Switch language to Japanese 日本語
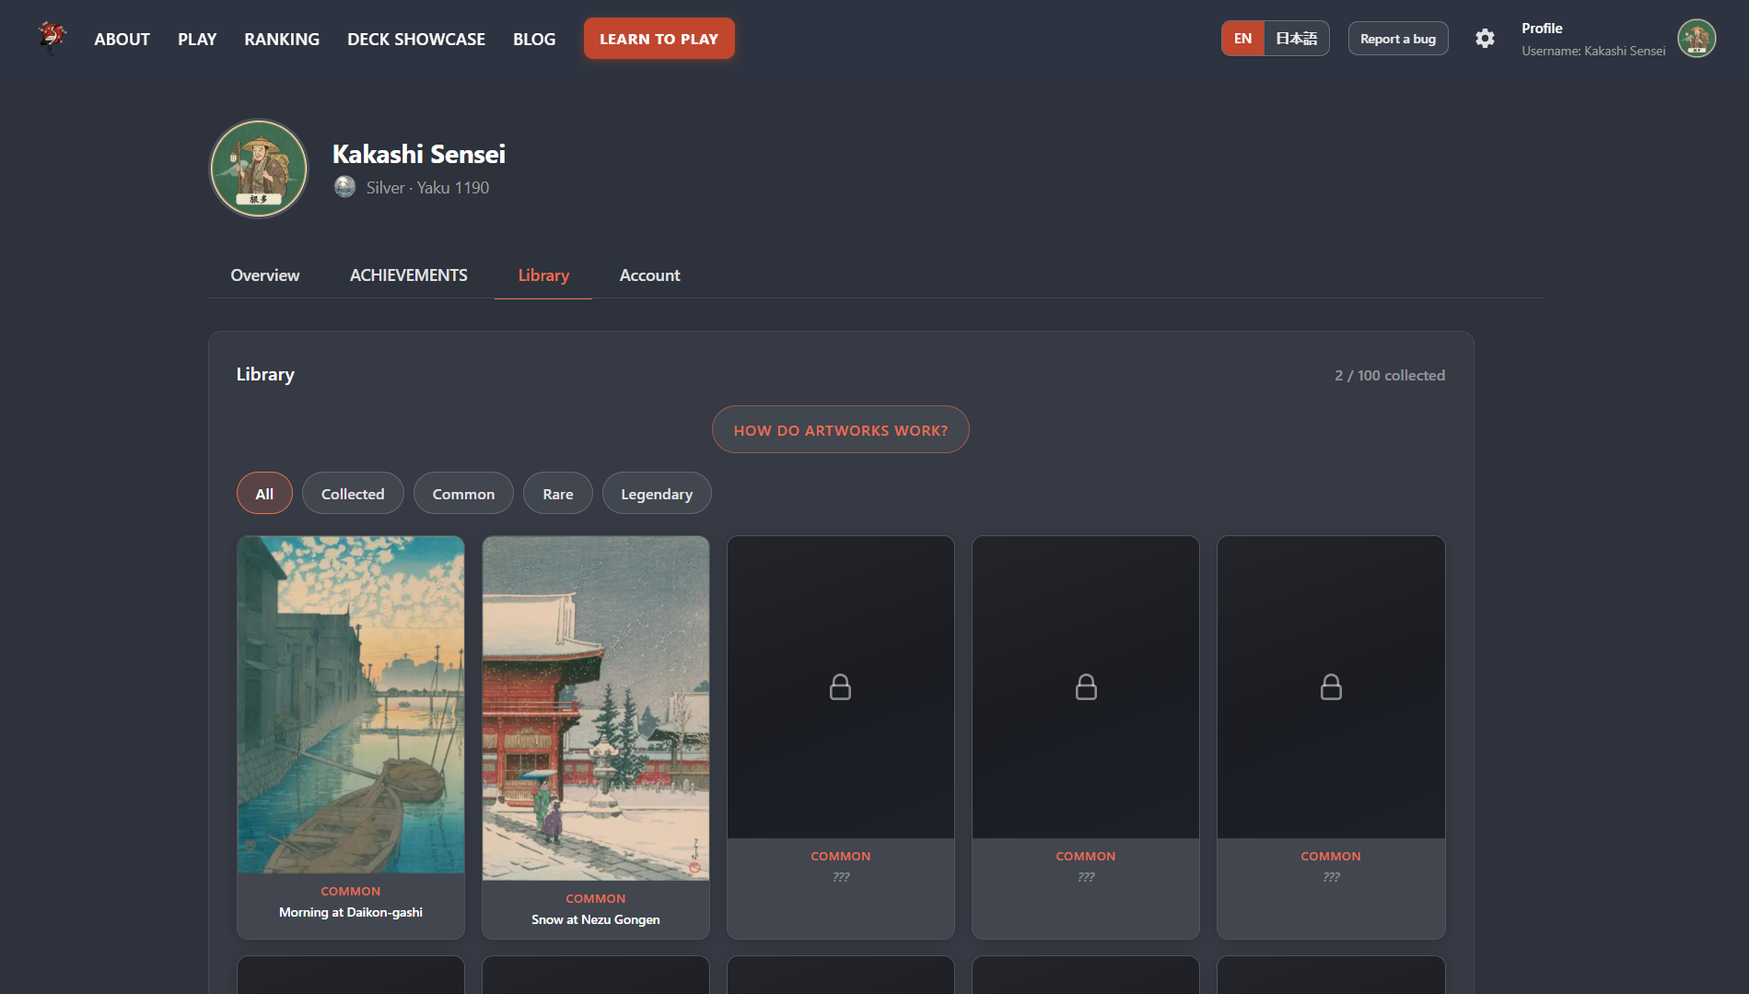 (x=1296, y=39)
